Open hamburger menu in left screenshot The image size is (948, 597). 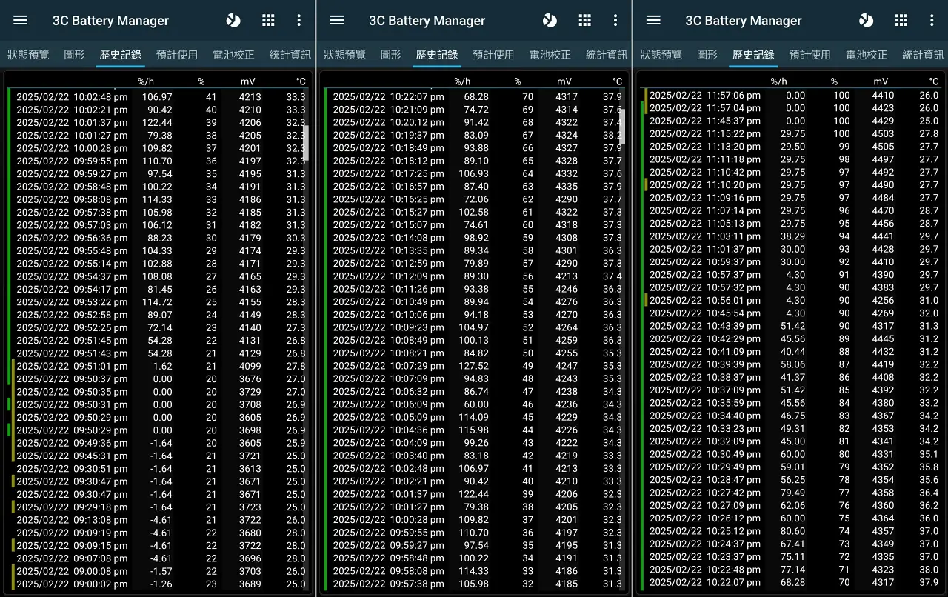coord(21,20)
